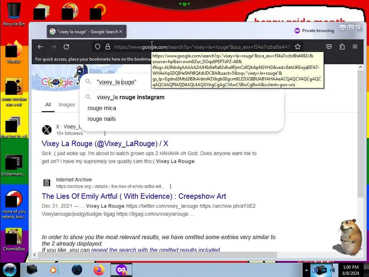Bookmark this page with the star
This screenshot has width=369, height=277.
tap(298, 47)
